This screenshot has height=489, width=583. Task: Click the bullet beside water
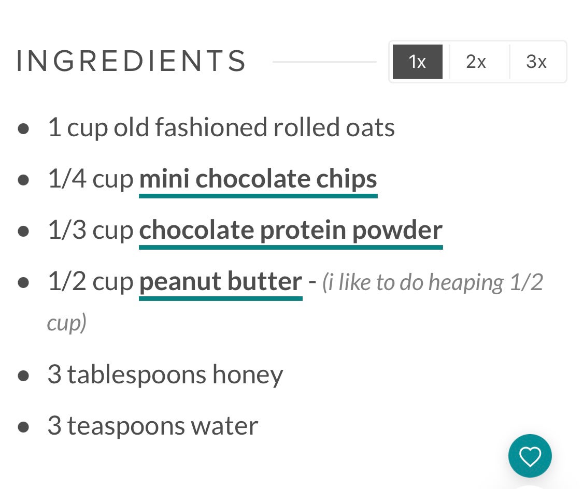click(x=23, y=427)
